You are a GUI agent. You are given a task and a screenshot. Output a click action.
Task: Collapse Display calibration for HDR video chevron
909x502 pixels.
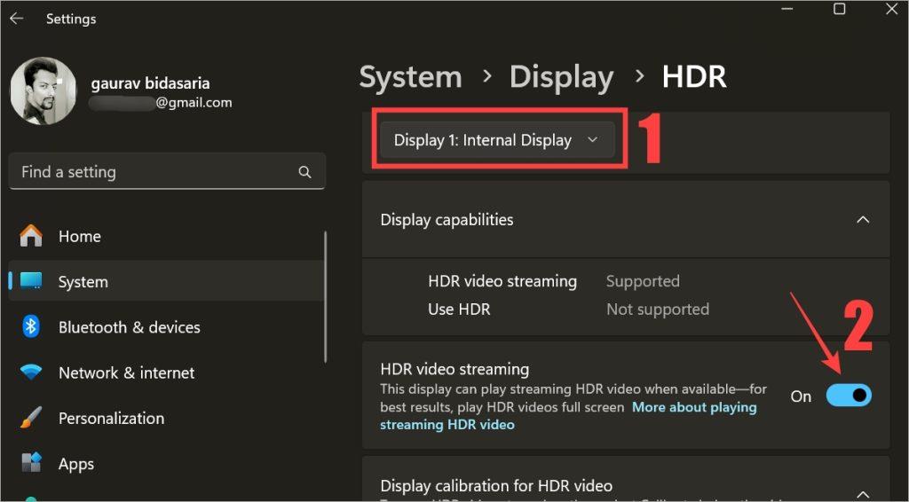[863, 494]
